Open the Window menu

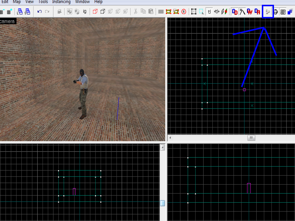(x=82, y=2)
